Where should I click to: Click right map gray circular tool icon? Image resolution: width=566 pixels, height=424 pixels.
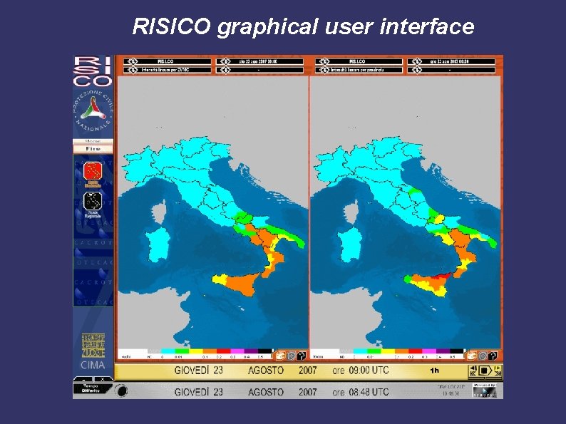[483, 356]
